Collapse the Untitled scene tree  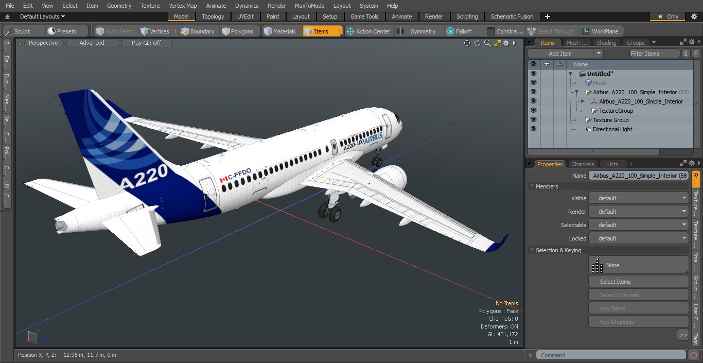point(570,74)
